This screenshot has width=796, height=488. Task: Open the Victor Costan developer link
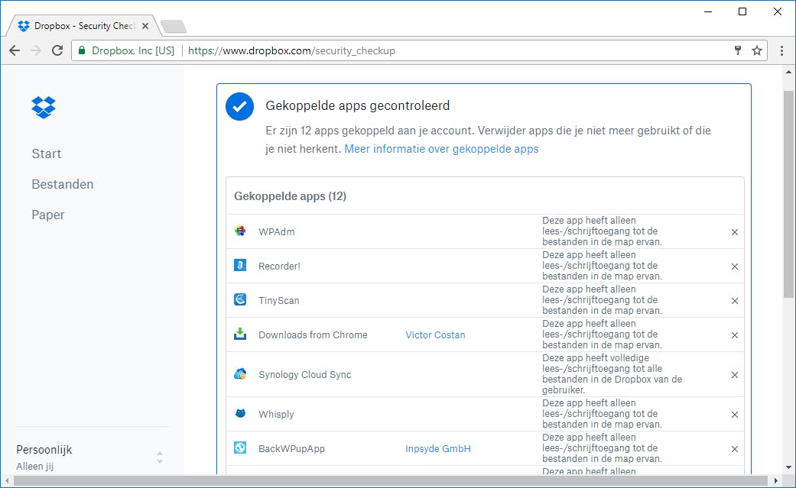coord(435,334)
